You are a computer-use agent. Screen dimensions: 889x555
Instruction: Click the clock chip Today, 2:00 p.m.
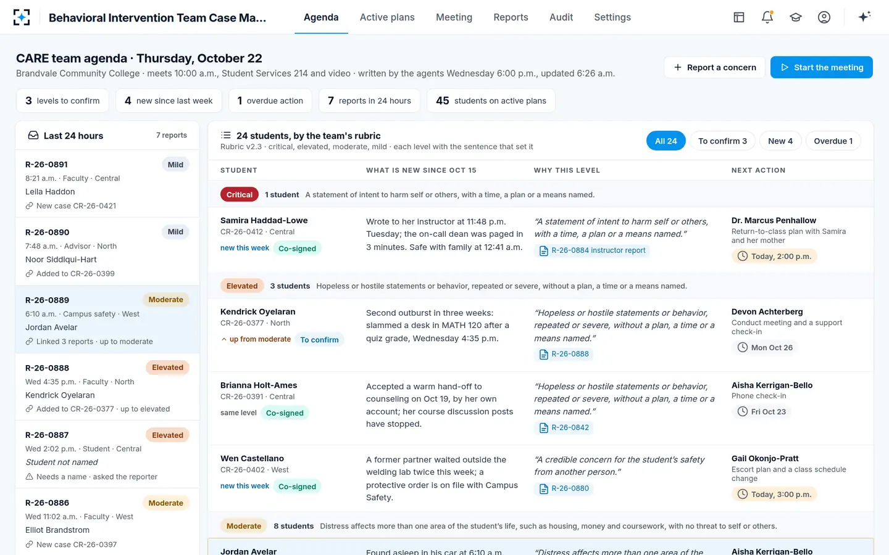(x=774, y=257)
